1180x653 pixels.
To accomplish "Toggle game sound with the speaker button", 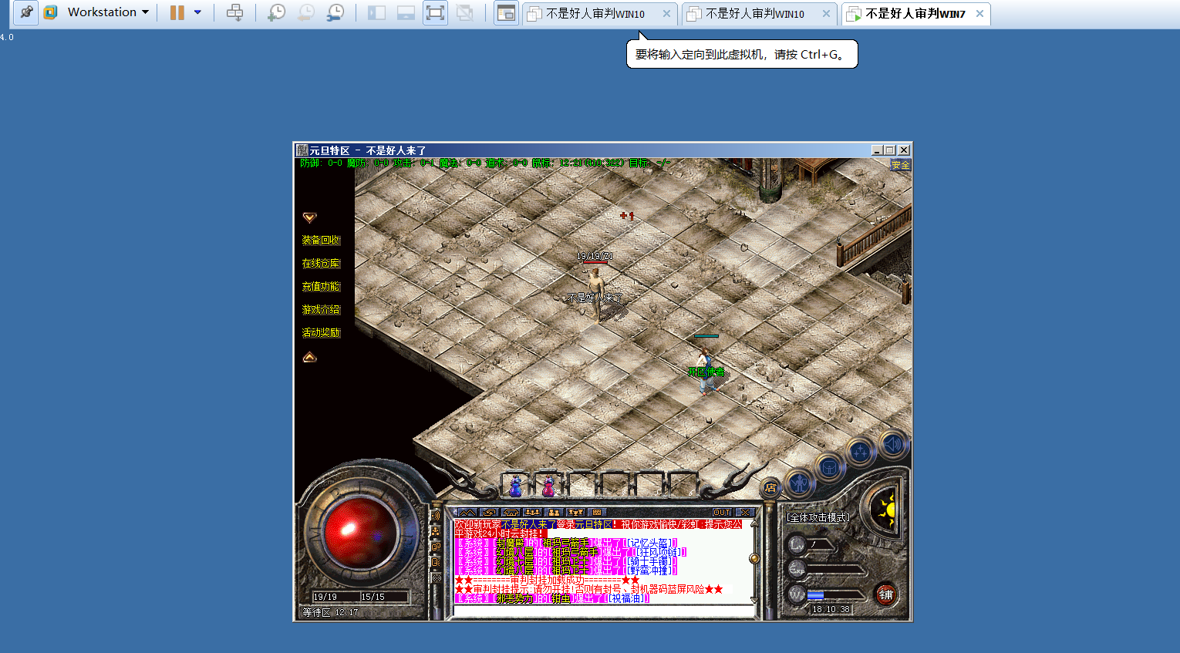I will pyautogui.click(x=893, y=444).
